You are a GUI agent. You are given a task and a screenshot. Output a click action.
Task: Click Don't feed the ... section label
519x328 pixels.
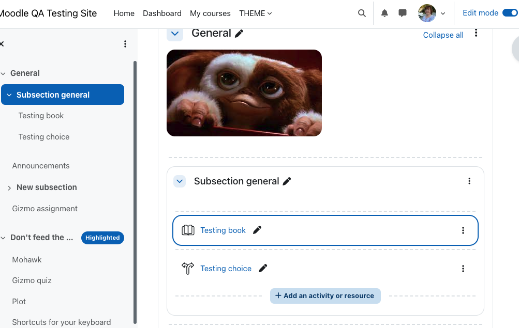click(x=42, y=238)
